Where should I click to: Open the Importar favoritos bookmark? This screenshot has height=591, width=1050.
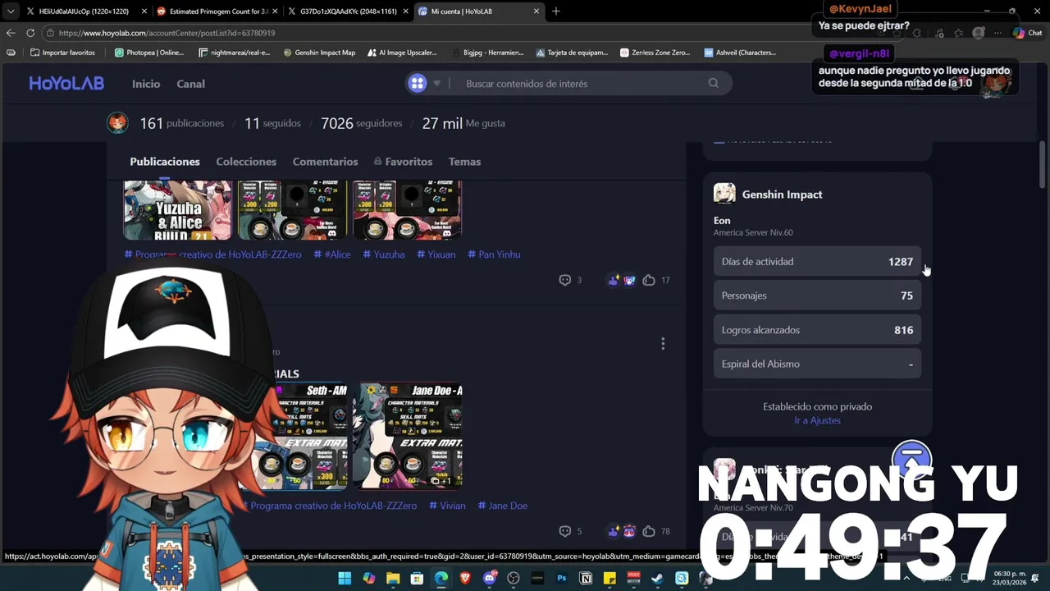[x=62, y=53]
